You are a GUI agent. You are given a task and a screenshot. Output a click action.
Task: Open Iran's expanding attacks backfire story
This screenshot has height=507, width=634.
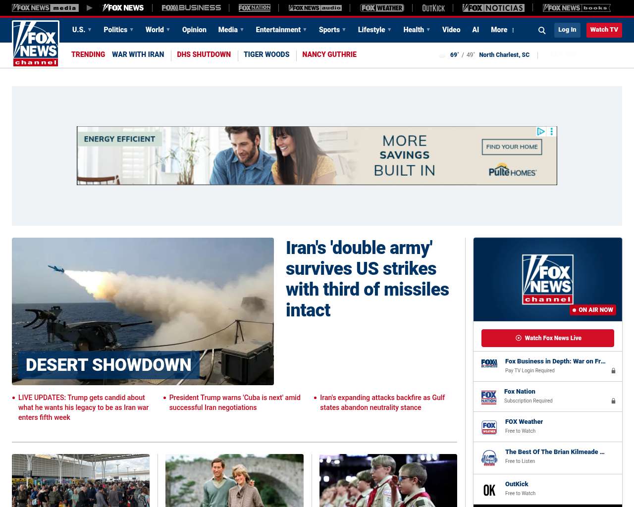(x=382, y=403)
